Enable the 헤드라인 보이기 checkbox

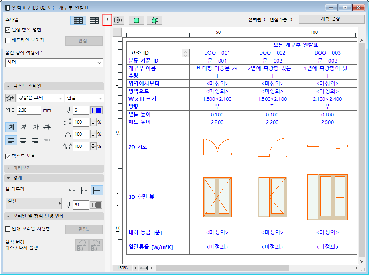(8, 40)
